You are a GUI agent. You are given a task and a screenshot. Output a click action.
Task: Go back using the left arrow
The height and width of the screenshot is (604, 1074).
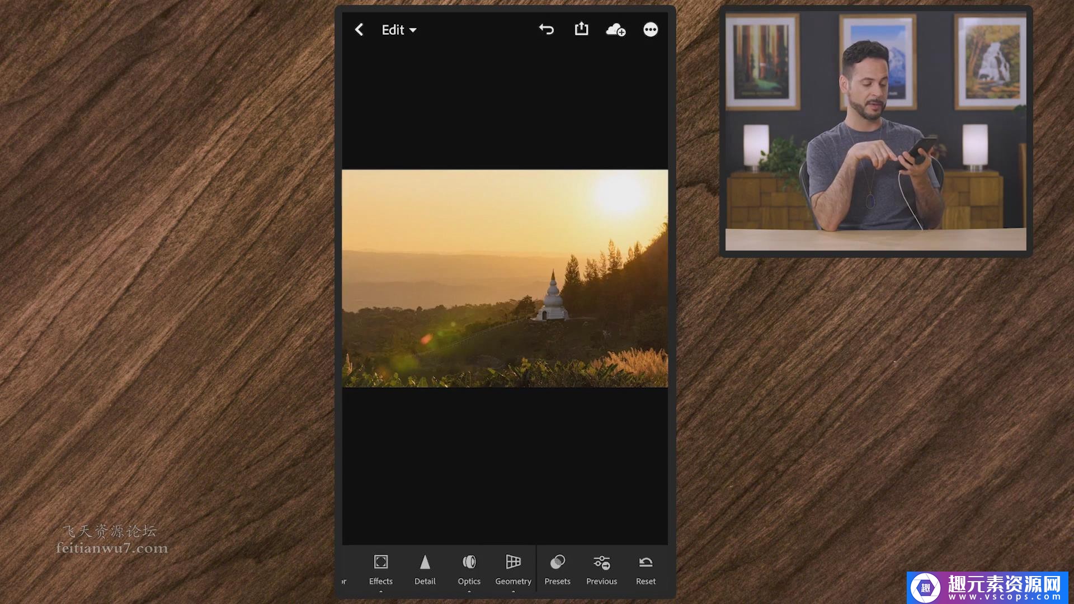pyautogui.click(x=359, y=30)
